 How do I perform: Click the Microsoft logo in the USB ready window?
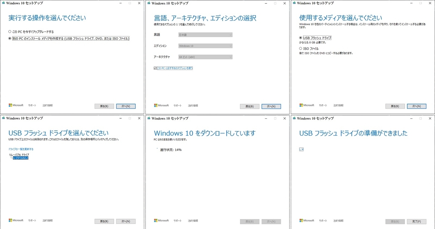pyautogui.click(x=307, y=220)
